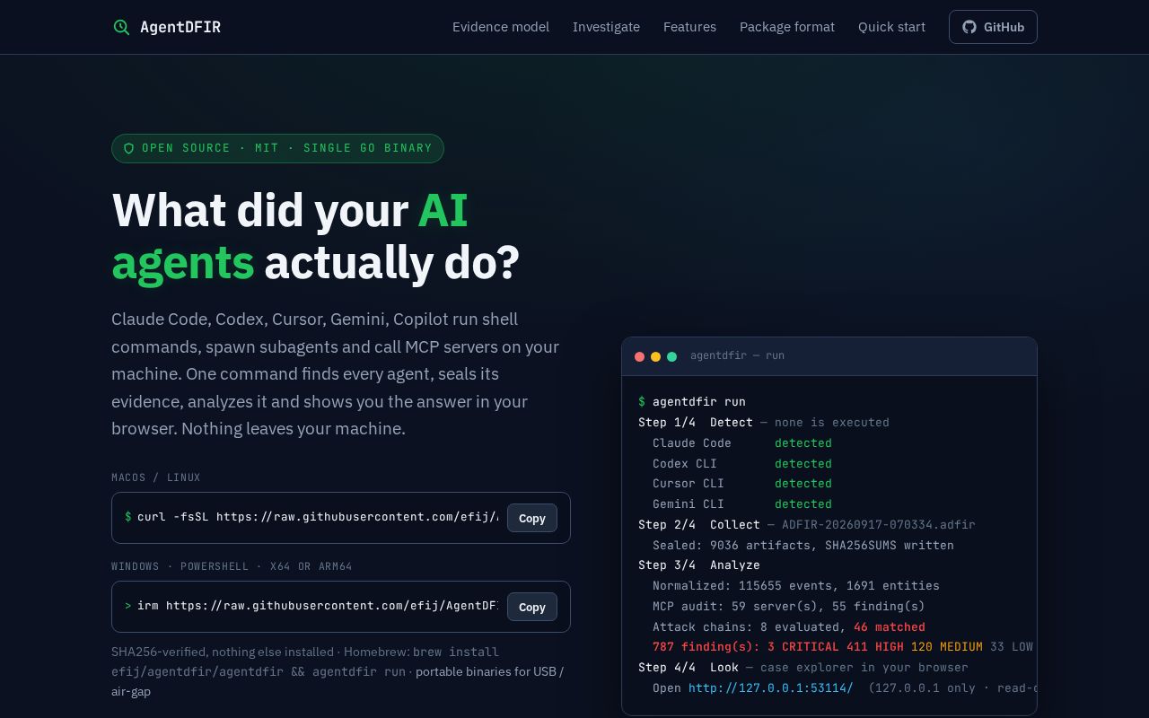Image resolution: width=1149 pixels, height=718 pixels.
Task: Click the "Codex CLI" detected row
Action: click(x=742, y=463)
